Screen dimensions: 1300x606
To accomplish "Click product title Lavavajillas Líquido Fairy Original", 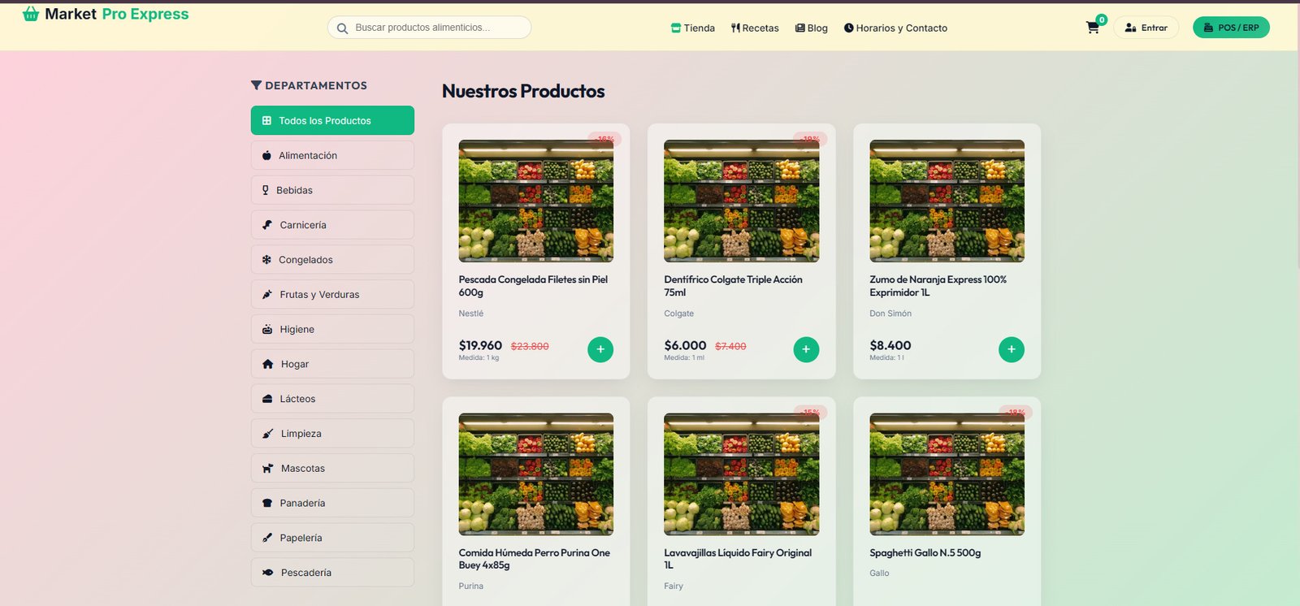I will 738,559.
